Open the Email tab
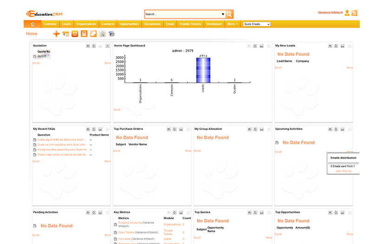The width and height of the screenshot is (383, 244). 170,24
